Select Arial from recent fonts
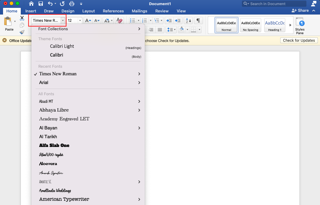Viewport: 320px width, 205px height. pos(88,83)
